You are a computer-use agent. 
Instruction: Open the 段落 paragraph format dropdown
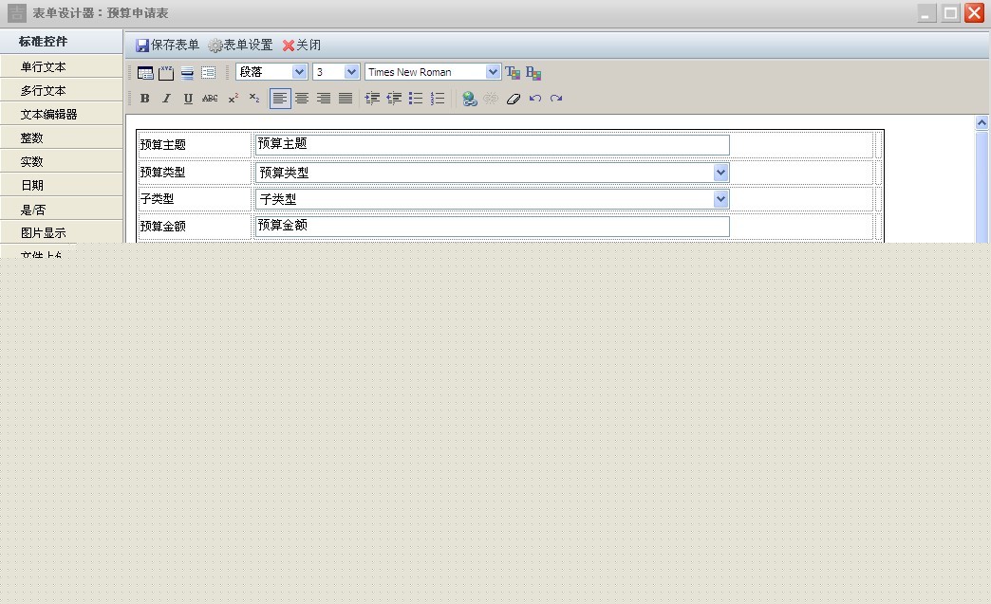tap(271, 72)
